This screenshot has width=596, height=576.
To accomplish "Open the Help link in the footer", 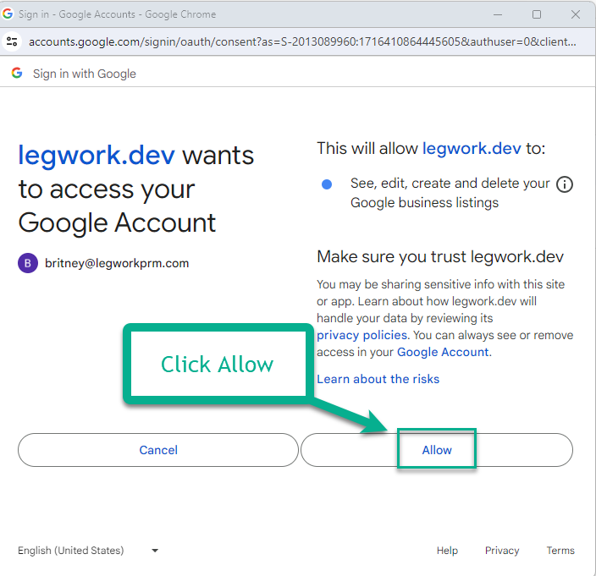I will 447,551.
